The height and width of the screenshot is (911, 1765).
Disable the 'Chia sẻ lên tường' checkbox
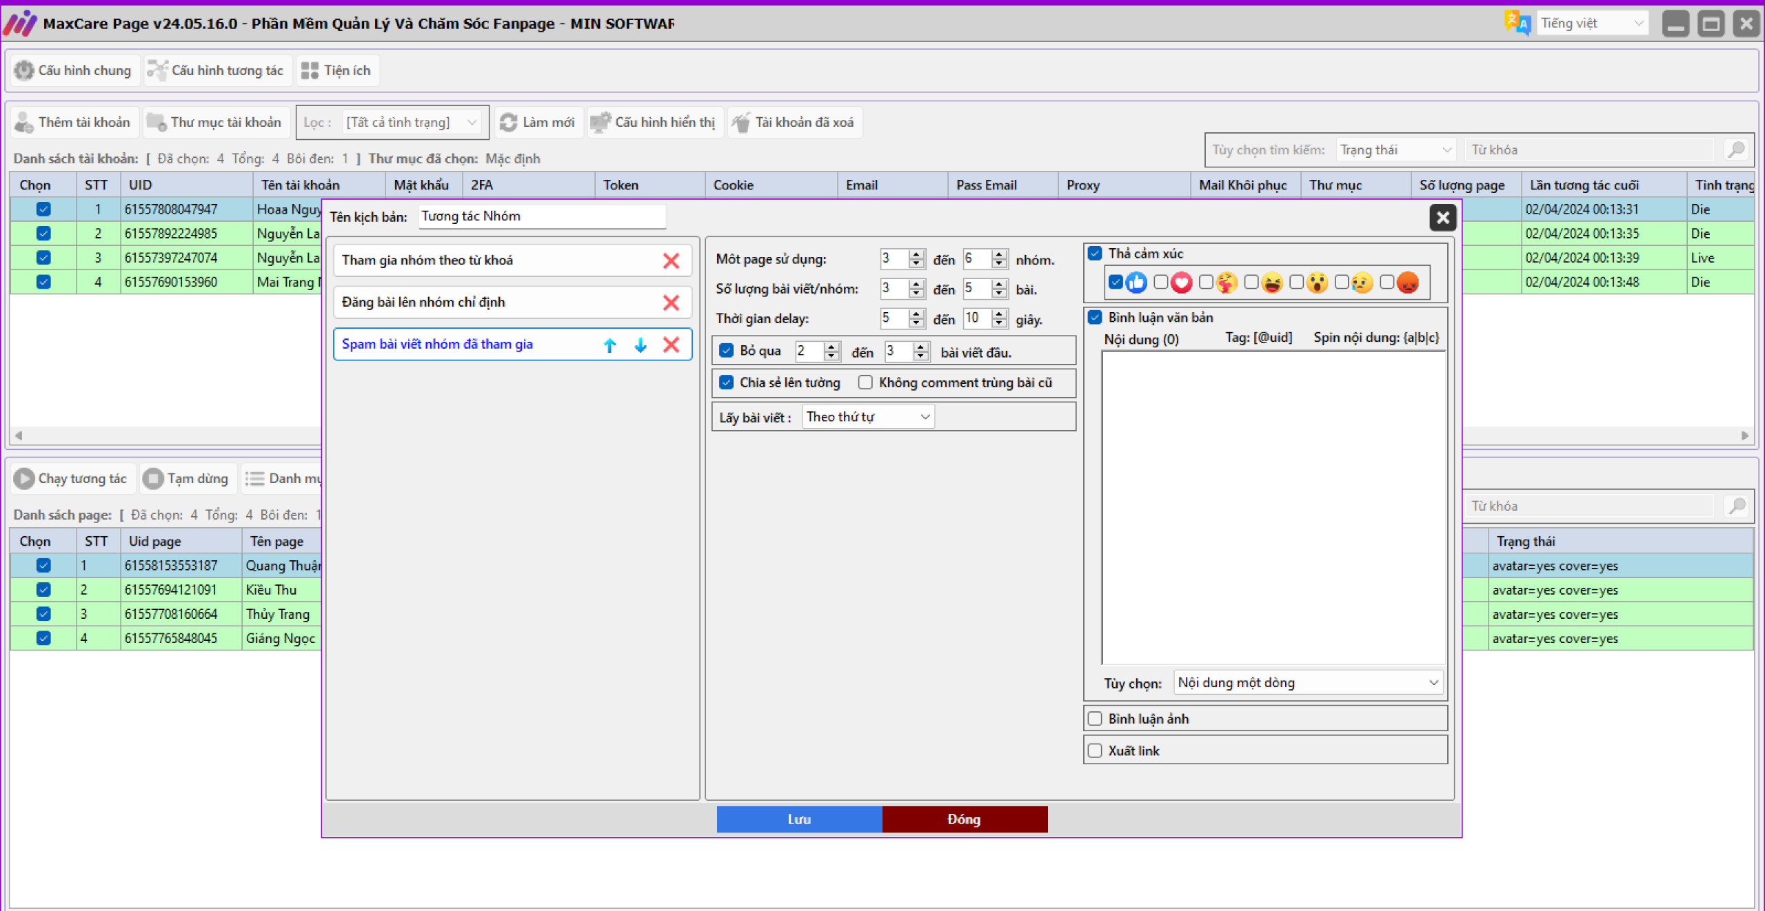coord(726,382)
